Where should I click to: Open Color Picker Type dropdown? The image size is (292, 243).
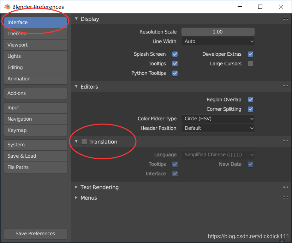(x=218, y=119)
